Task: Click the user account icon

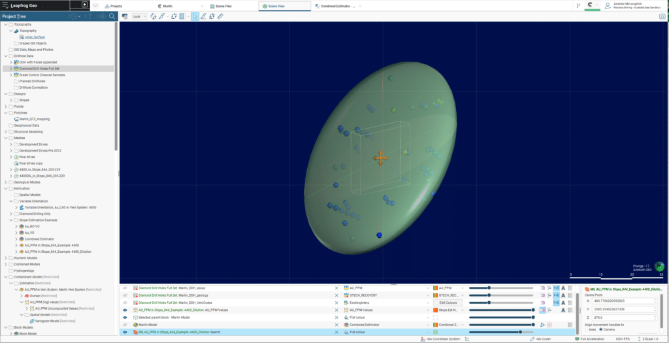Action: point(608,5)
